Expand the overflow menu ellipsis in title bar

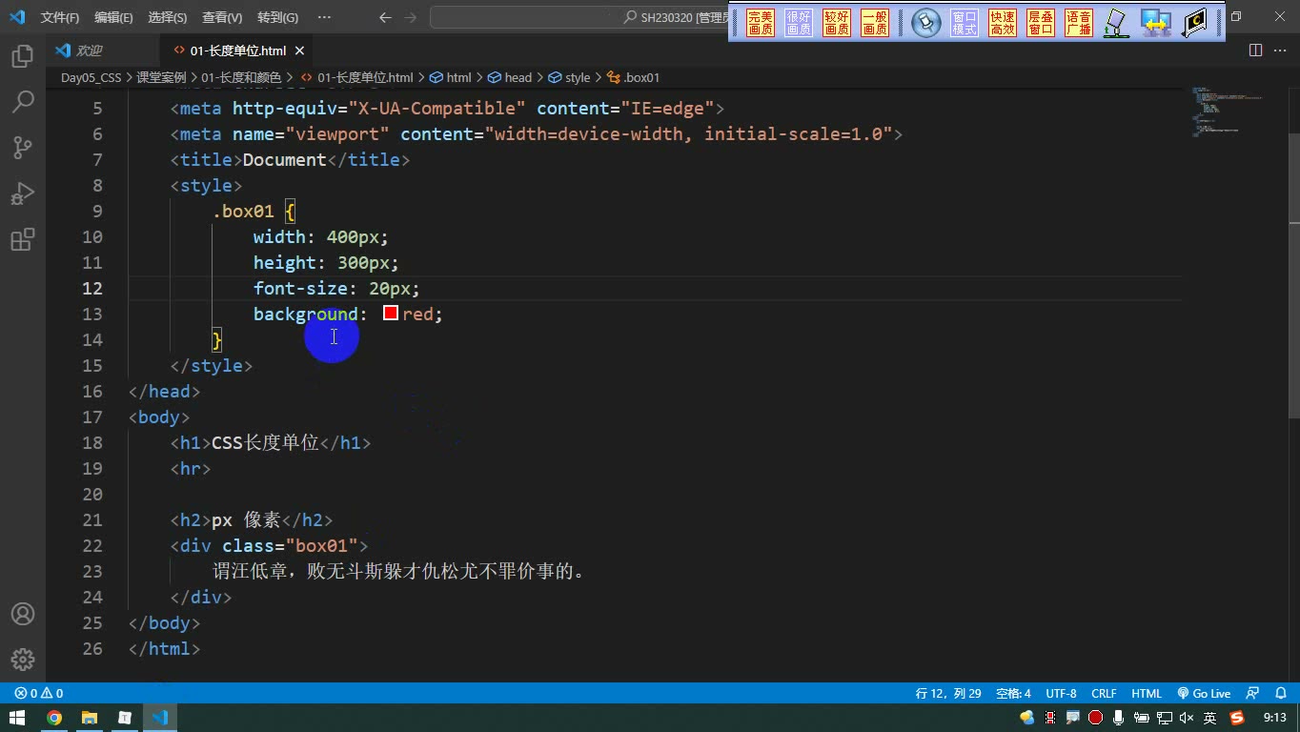click(324, 17)
